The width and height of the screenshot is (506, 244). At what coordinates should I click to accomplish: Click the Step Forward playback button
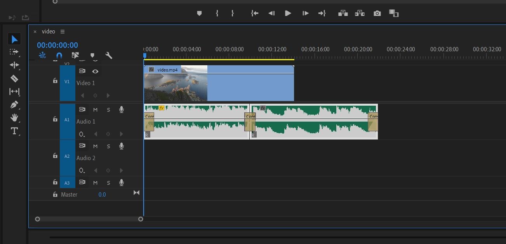pos(305,13)
